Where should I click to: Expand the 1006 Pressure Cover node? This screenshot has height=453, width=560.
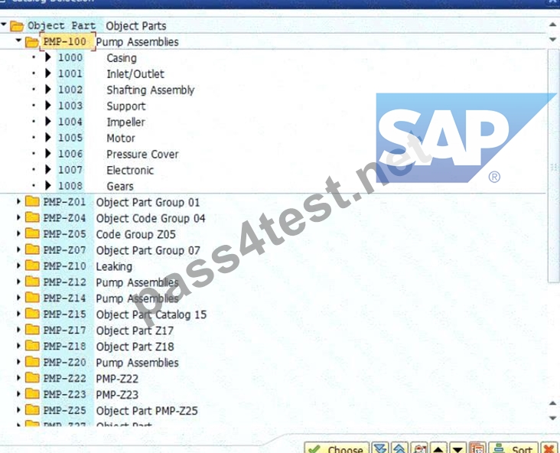[x=48, y=154]
